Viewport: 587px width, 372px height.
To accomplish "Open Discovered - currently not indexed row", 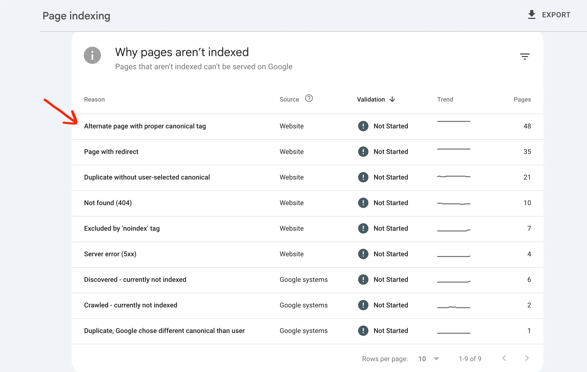I will [307, 280].
